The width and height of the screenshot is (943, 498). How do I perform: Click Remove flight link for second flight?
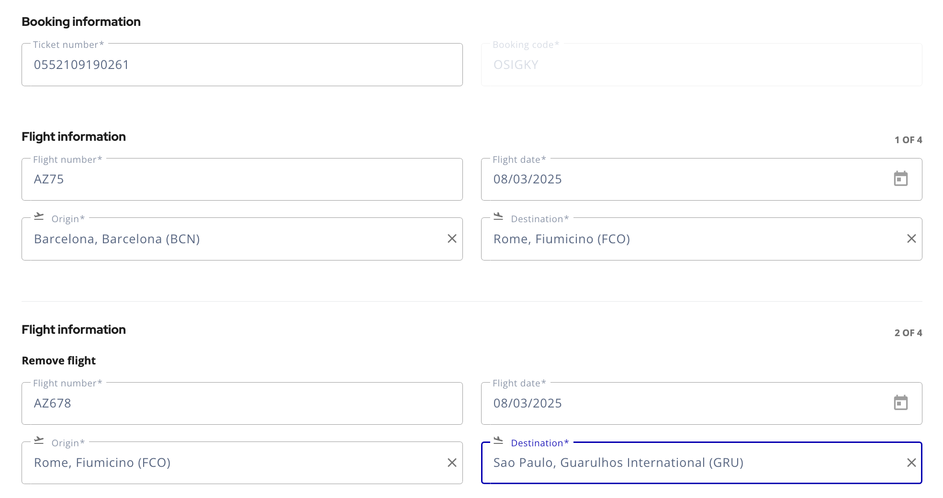[59, 361]
